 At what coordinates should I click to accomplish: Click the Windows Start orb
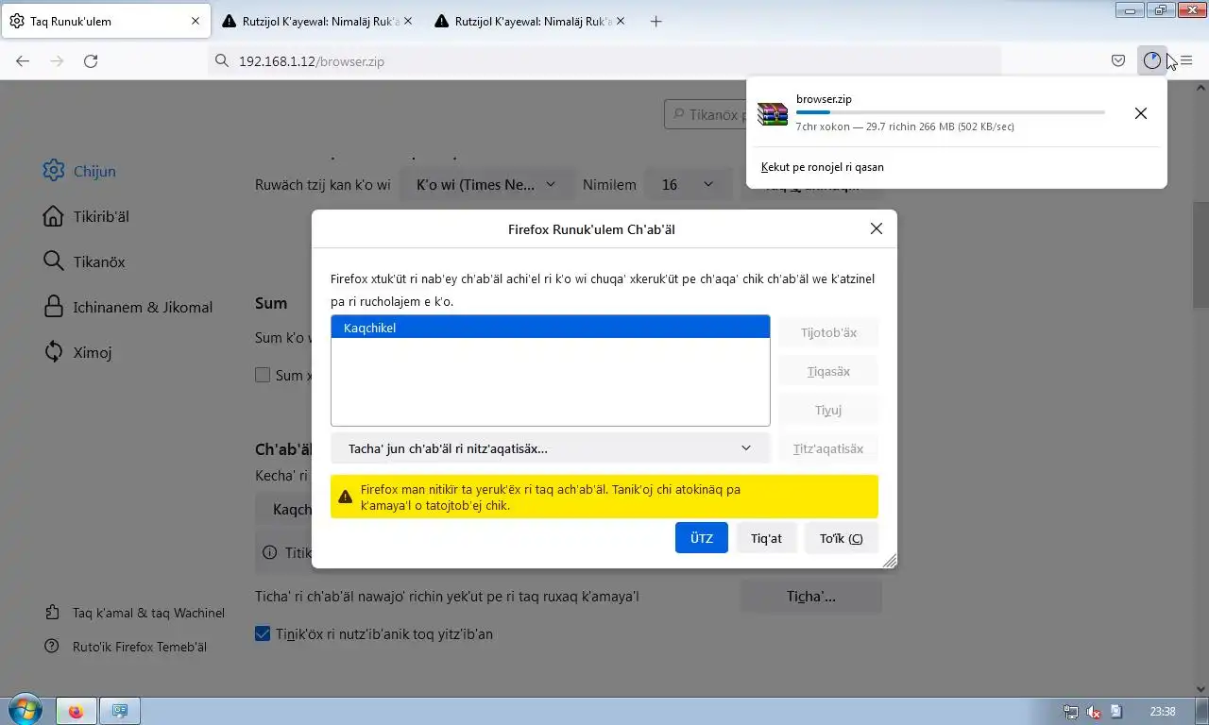click(x=25, y=710)
